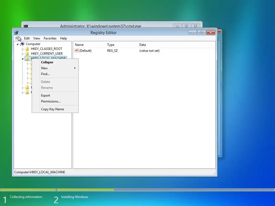Click the Computer icon in the tree

click(x=23, y=44)
